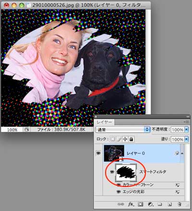
Task: Create new adjustment layer icon
Action: 150,204
